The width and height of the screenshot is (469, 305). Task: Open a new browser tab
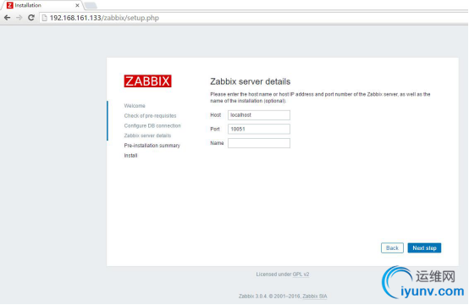coord(91,5)
